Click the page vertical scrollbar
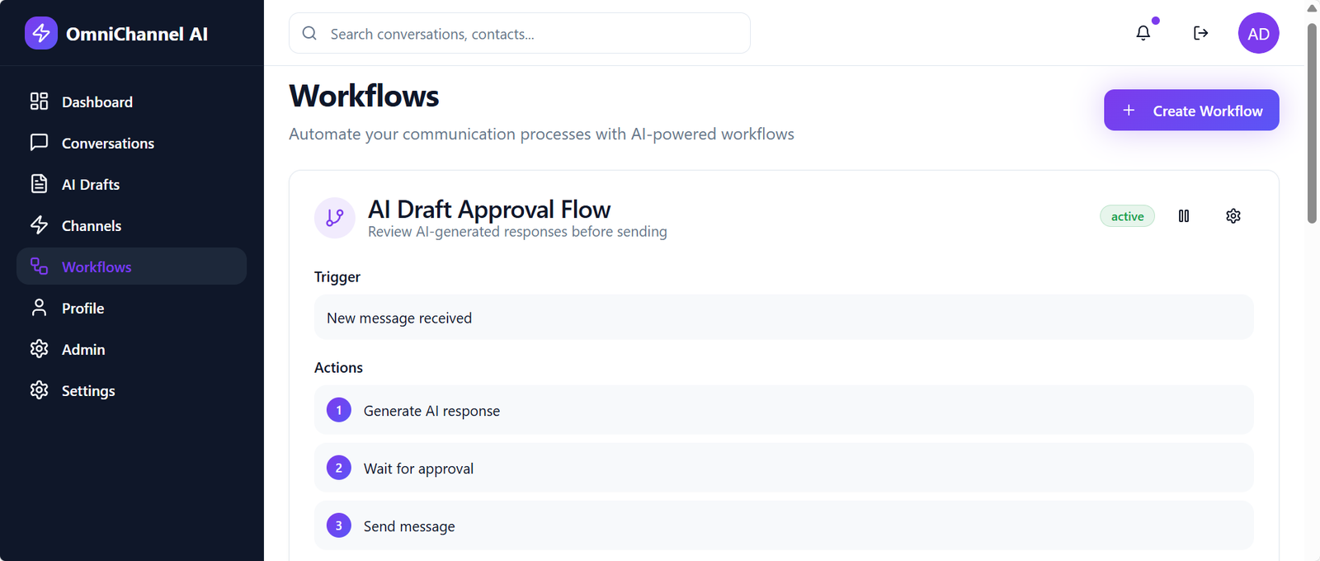The height and width of the screenshot is (561, 1320). click(x=1312, y=124)
